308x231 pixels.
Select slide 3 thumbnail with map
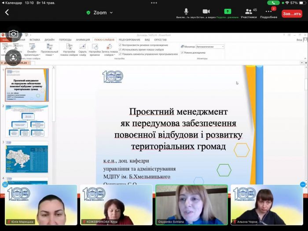click(27, 157)
